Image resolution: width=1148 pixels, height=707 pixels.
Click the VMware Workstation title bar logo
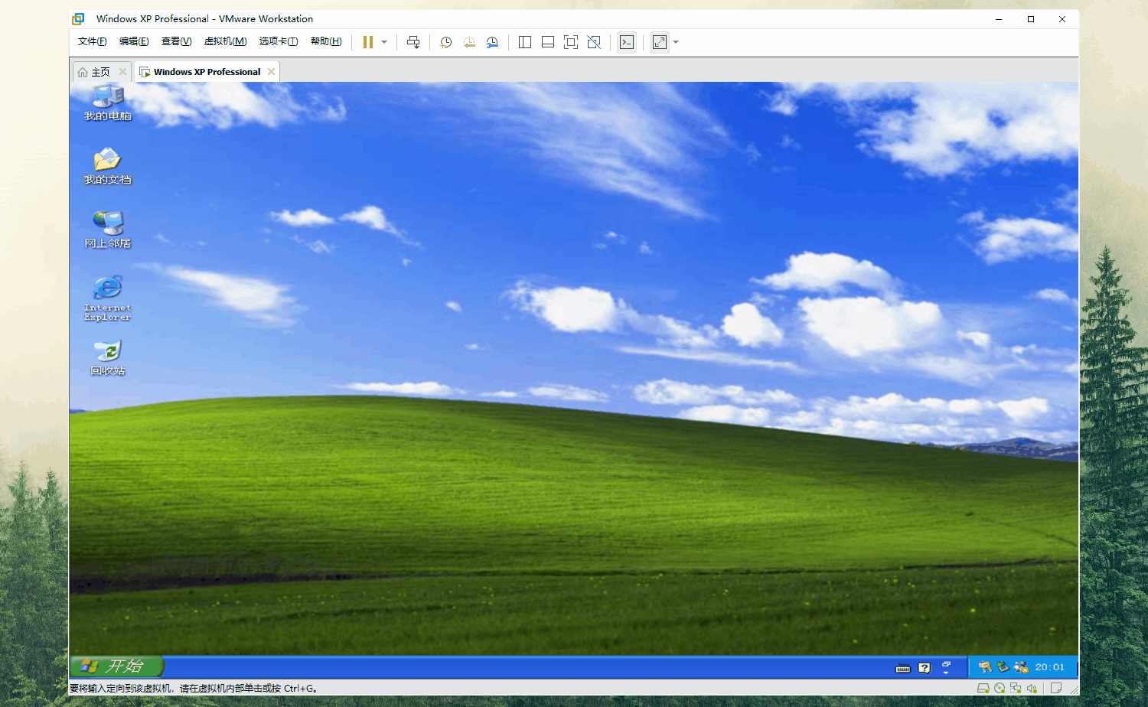pyautogui.click(x=78, y=19)
